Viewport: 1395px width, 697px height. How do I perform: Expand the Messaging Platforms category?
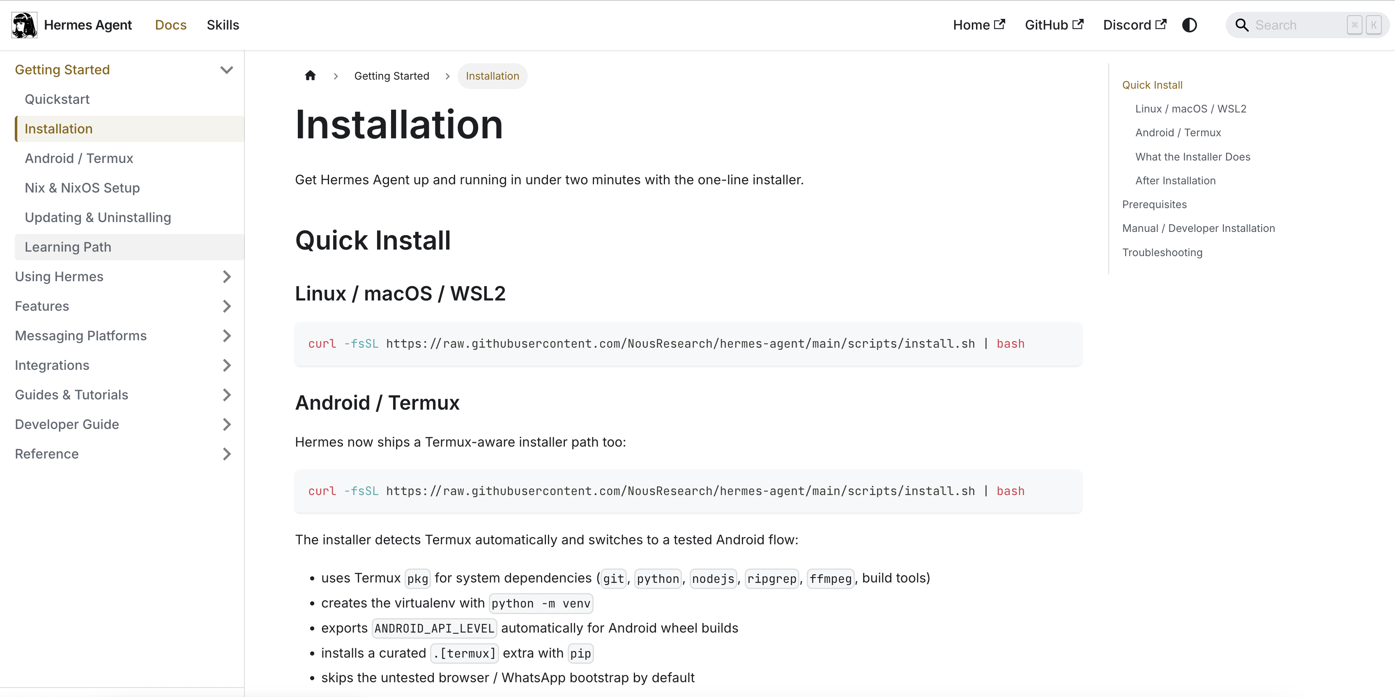coord(226,335)
